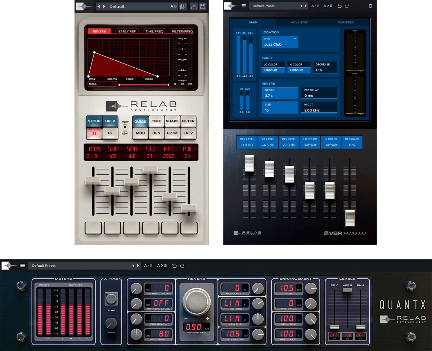The height and width of the screenshot is (351, 432).
Task: Open the QuantX Default Preset selector
Action: click(x=81, y=266)
